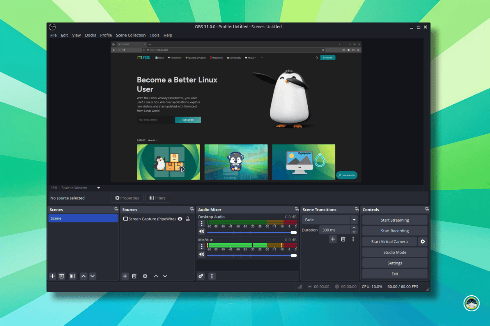Open the Tools menu
490x326 pixels.
[154, 35]
